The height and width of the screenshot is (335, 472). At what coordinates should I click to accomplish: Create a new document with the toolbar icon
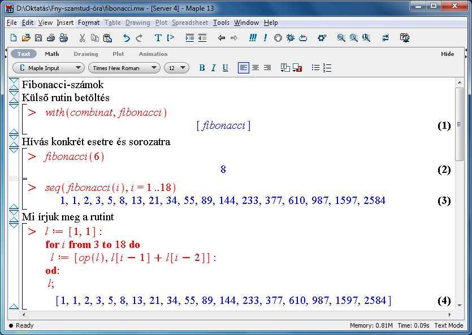point(13,38)
